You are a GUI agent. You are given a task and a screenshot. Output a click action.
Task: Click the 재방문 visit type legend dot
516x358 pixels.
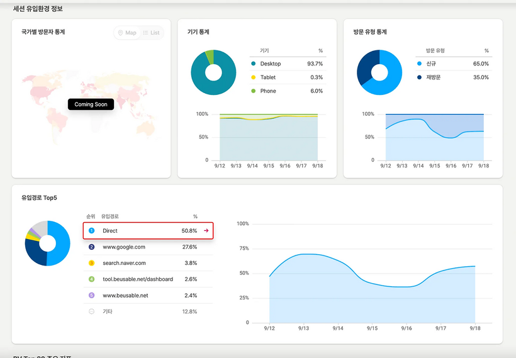coord(419,77)
